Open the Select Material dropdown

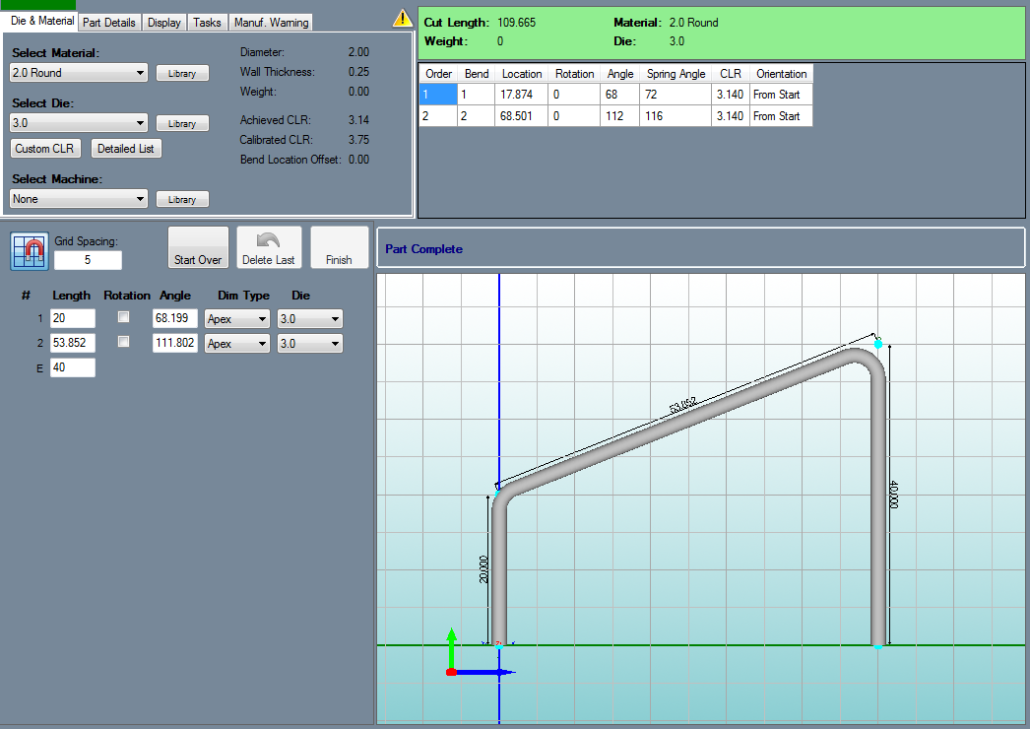tap(78, 73)
